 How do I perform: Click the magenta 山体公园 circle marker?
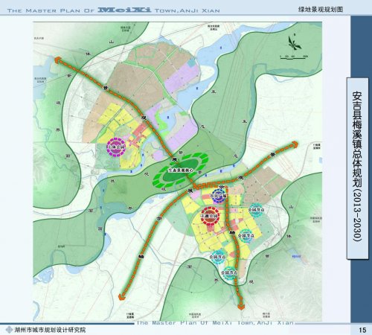click(x=116, y=147)
